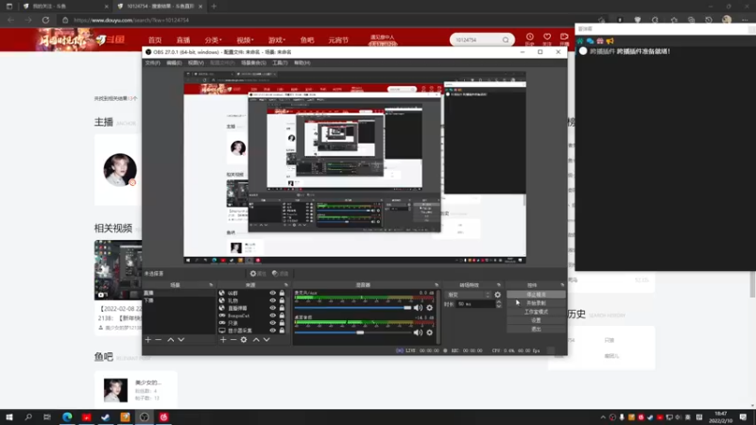Open source properties gear in Sources panel
756x425 pixels.
click(244, 340)
